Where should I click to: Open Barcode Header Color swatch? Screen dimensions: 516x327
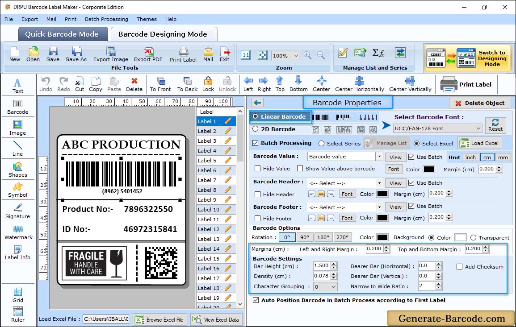point(382,194)
